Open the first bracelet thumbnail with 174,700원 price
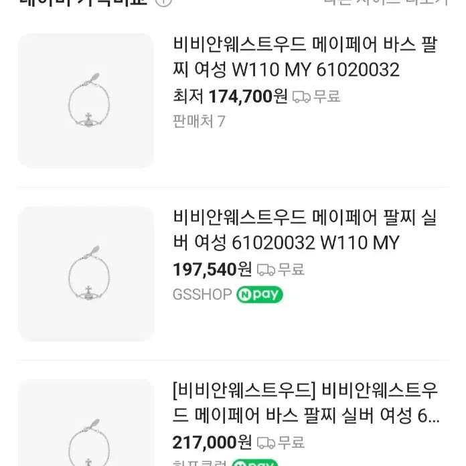Viewport: 466px width, 466px height. pyautogui.click(x=86, y=101)
